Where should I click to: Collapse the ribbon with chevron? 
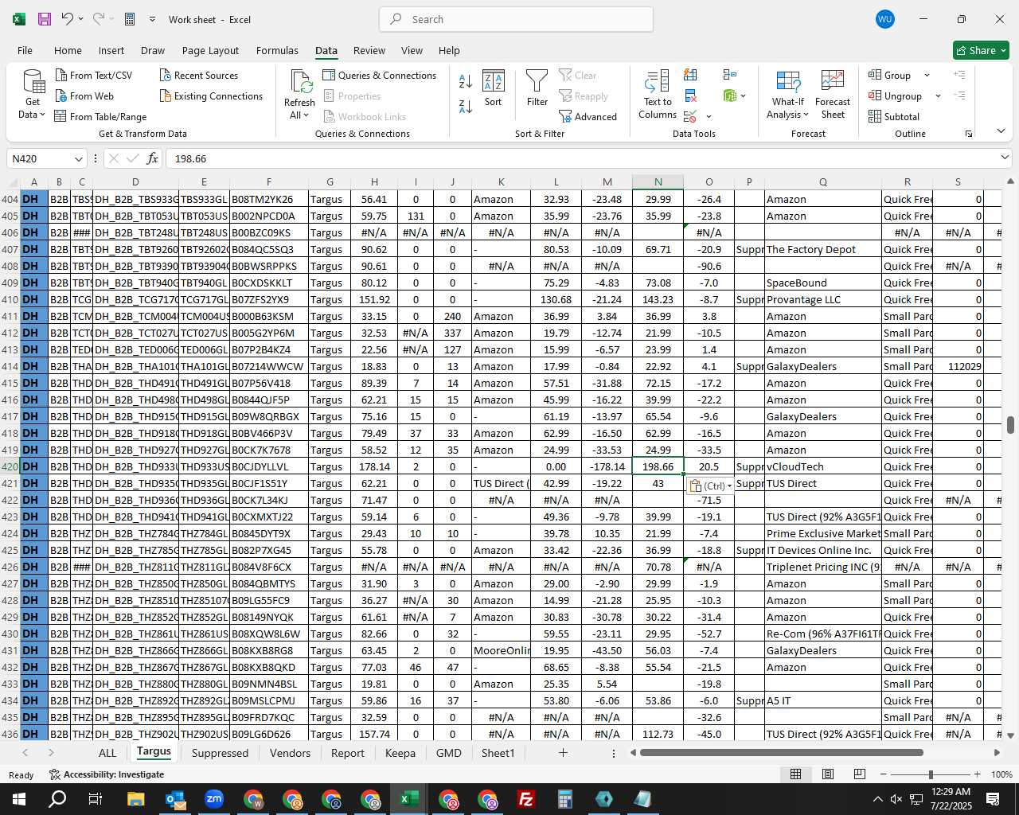click(1001, 131)
